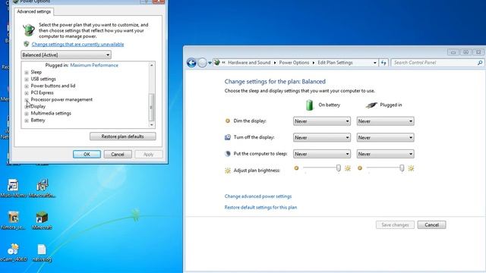The image size is (486, 273).
Task: Click Restore default settings for this plan
Action: (x=260, y=207)
